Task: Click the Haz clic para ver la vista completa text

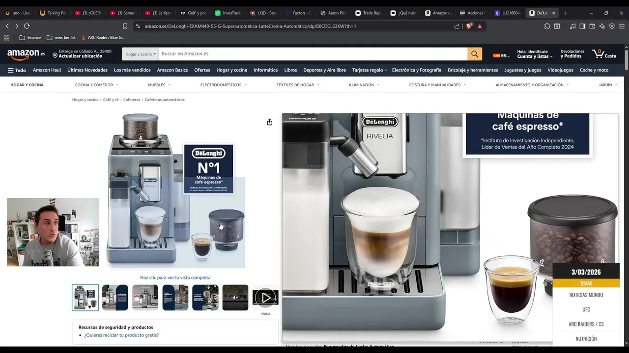Action: (175, 277)
